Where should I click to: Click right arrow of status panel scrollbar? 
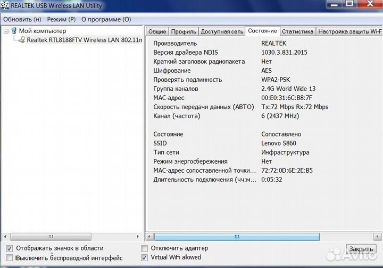tap(377, 237)
